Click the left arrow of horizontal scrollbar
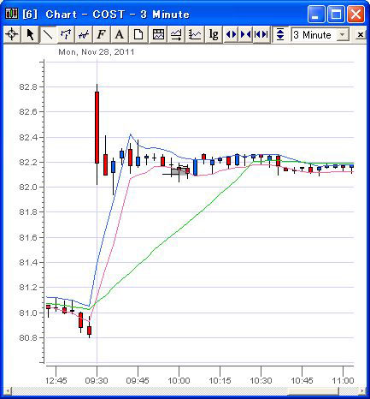The height and width of the screenshot is (399, 370). pyautogui.click(x=8, y=390)
